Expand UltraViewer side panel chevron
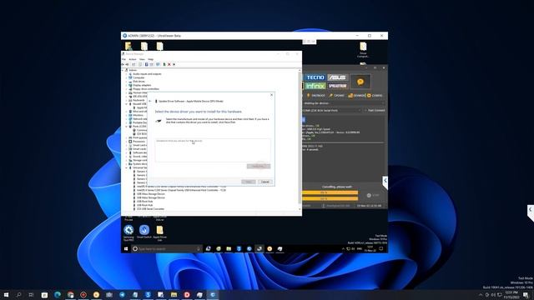Viewport: 534px width, 300px height. click(x=385, y=181)
